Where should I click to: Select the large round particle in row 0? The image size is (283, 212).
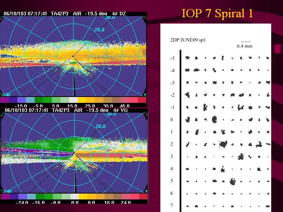(x=215, y=119)
